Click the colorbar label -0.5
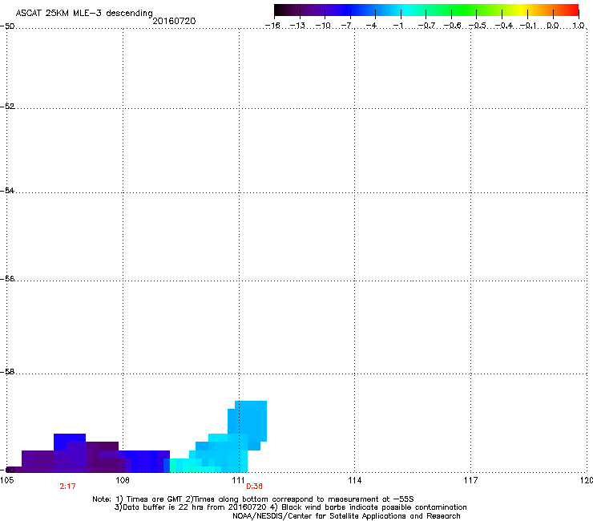The image size is (593, 521). [478, 26]
